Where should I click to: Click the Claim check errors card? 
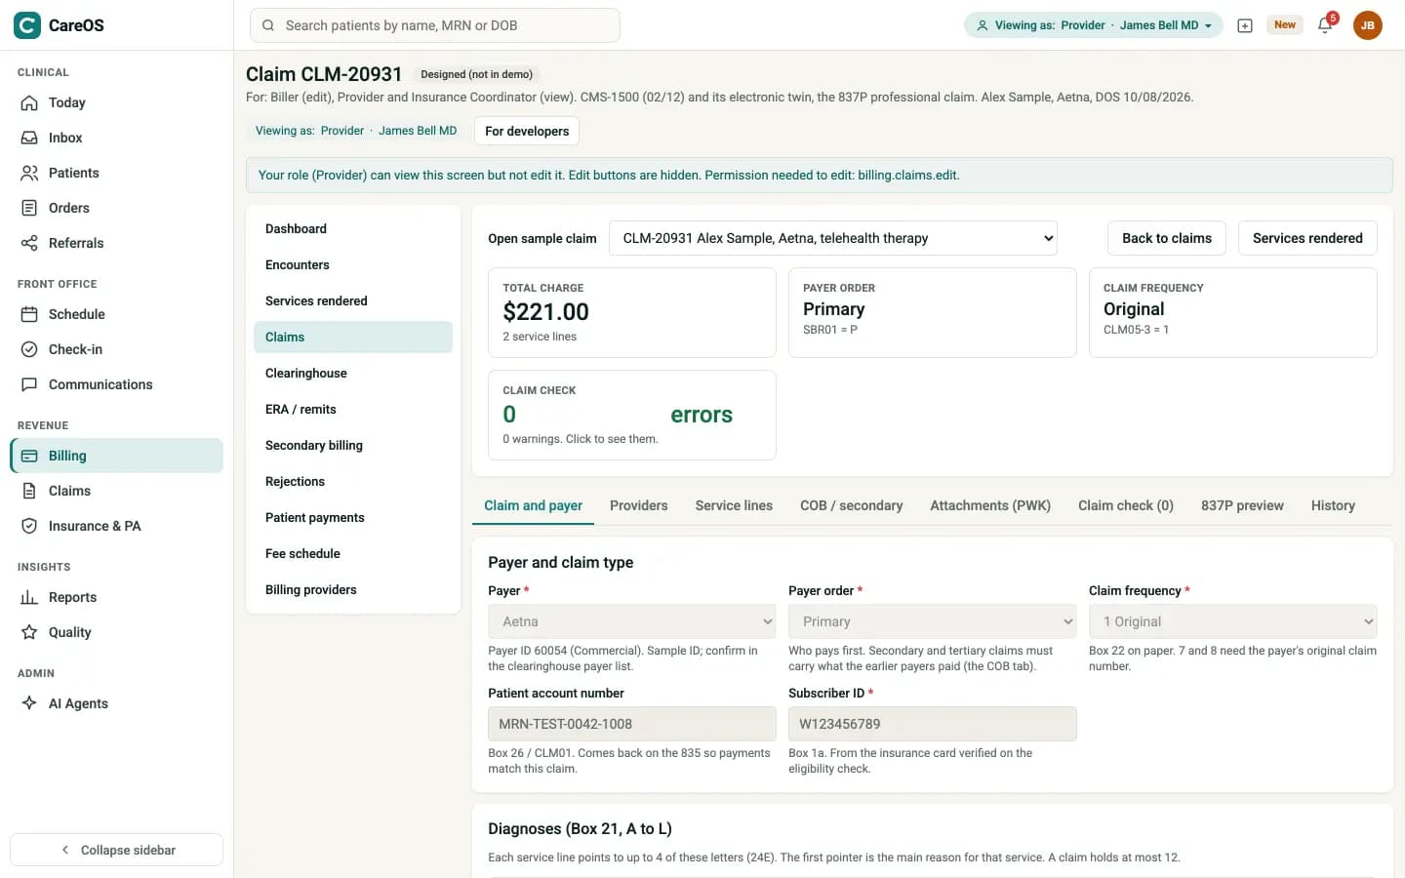click(632, 415)
